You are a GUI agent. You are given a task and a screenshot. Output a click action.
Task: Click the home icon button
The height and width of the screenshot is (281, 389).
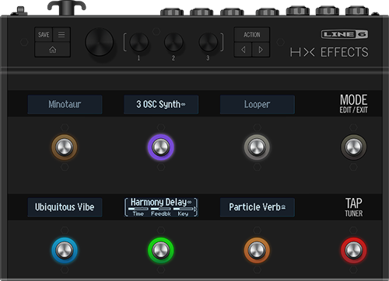coord(53,50)
